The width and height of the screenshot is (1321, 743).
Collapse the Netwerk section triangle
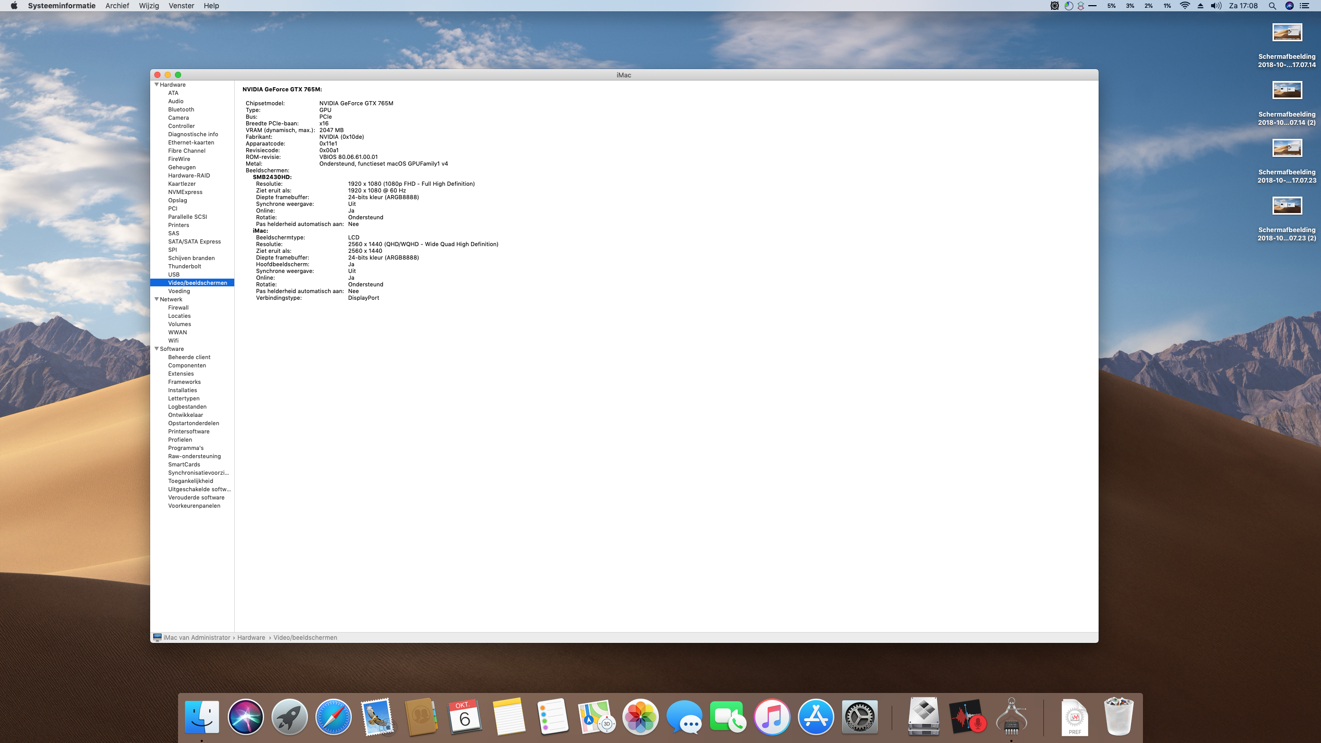(156, 299)
